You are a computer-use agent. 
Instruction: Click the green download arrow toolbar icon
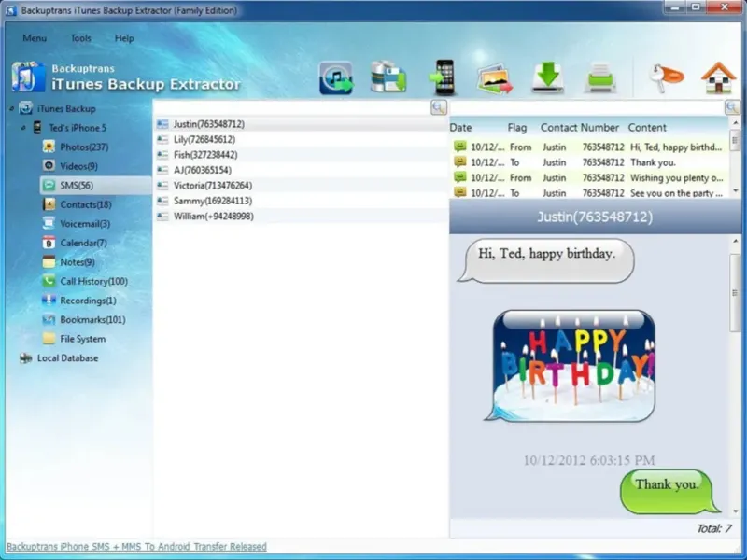[x=548, y=77]
